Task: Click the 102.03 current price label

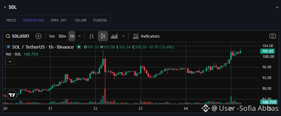Action: click(x=268, y=51)
